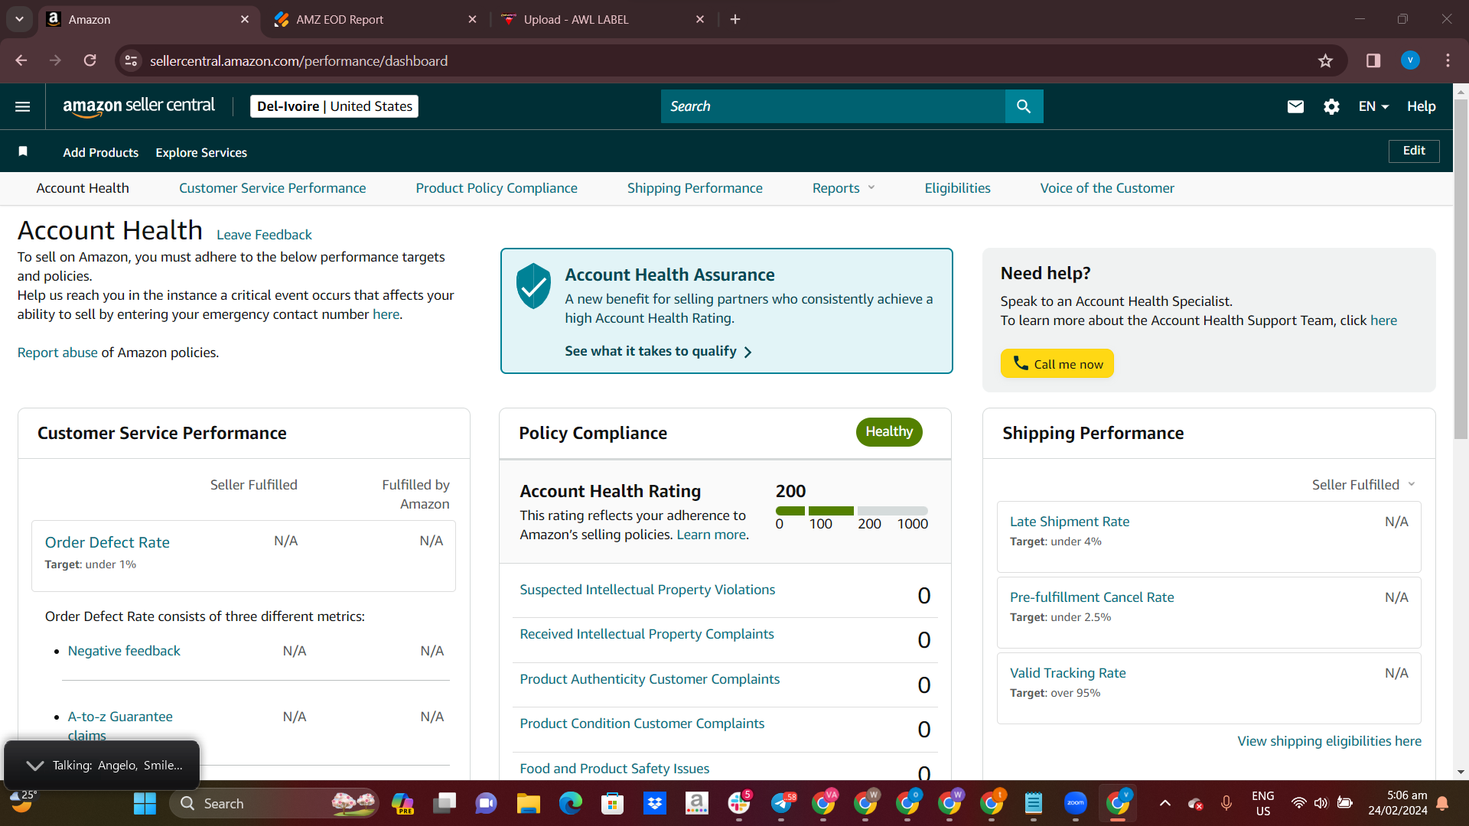Viewport: 1469px width, 826px height.
Task: Open the Voice of the Customer tab
Action: (1107, 188)
